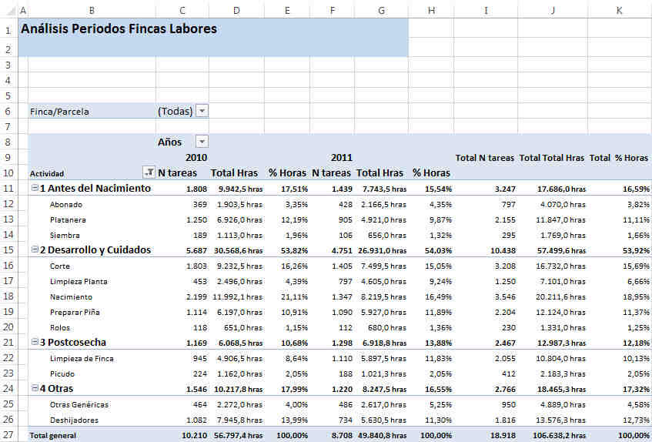Select the column K header

pos(619,10)
